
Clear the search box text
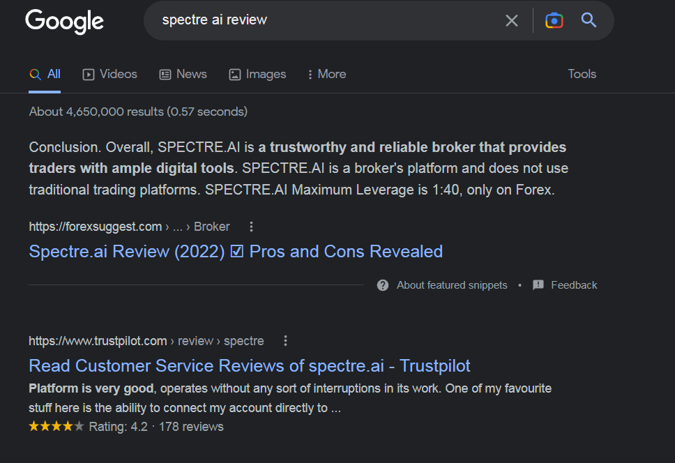click(x=512, y=21)
